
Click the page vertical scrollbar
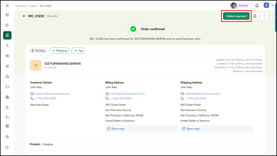click(x=276, y=18)
